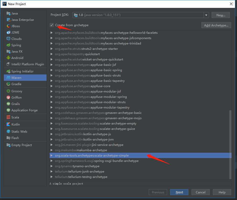
Task: Click the Maven 'm' icon
Action: pyautogui.click(x=8, y=78)
